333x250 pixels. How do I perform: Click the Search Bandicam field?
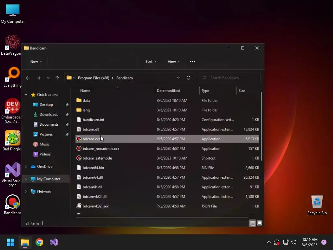click(x=229, y=78)
